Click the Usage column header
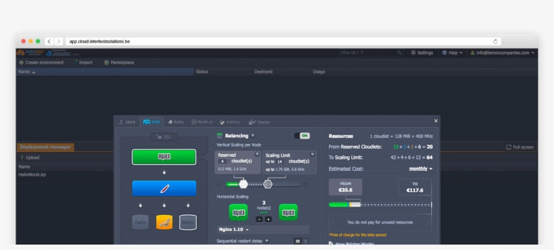This screenshot has width=554, height=250. (319, 72)
